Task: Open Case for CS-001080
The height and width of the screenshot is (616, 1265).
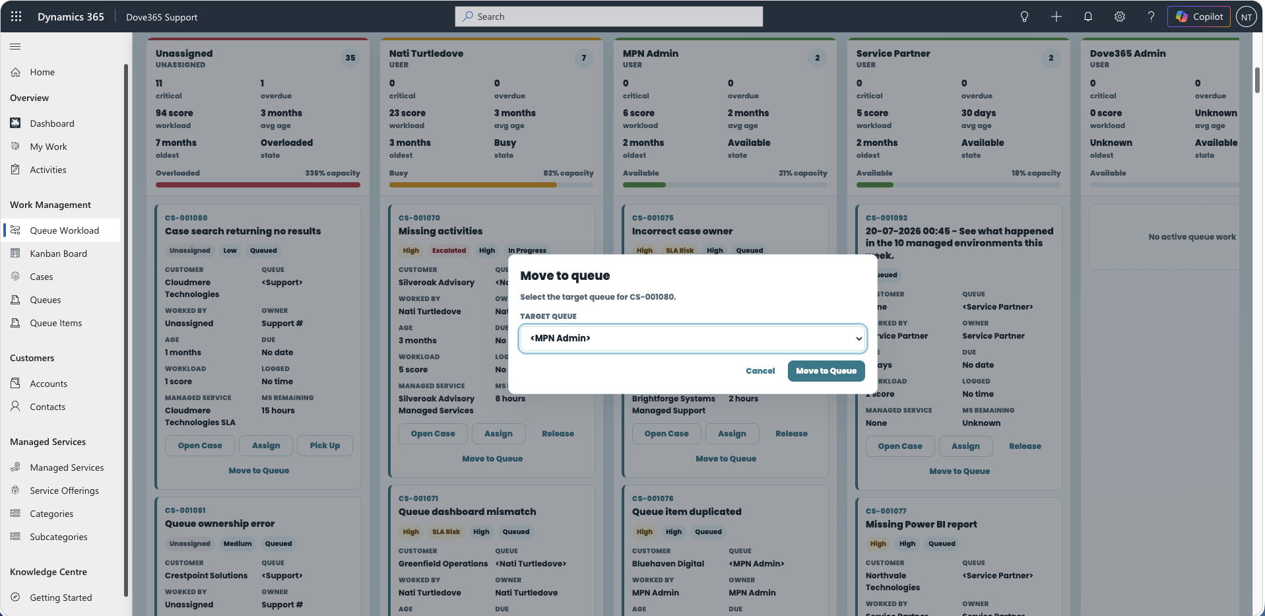Action: 200,446
